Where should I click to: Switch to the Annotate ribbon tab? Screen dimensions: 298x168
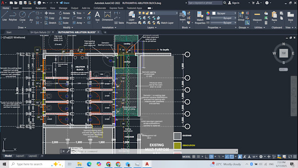(x=27, y=8)
